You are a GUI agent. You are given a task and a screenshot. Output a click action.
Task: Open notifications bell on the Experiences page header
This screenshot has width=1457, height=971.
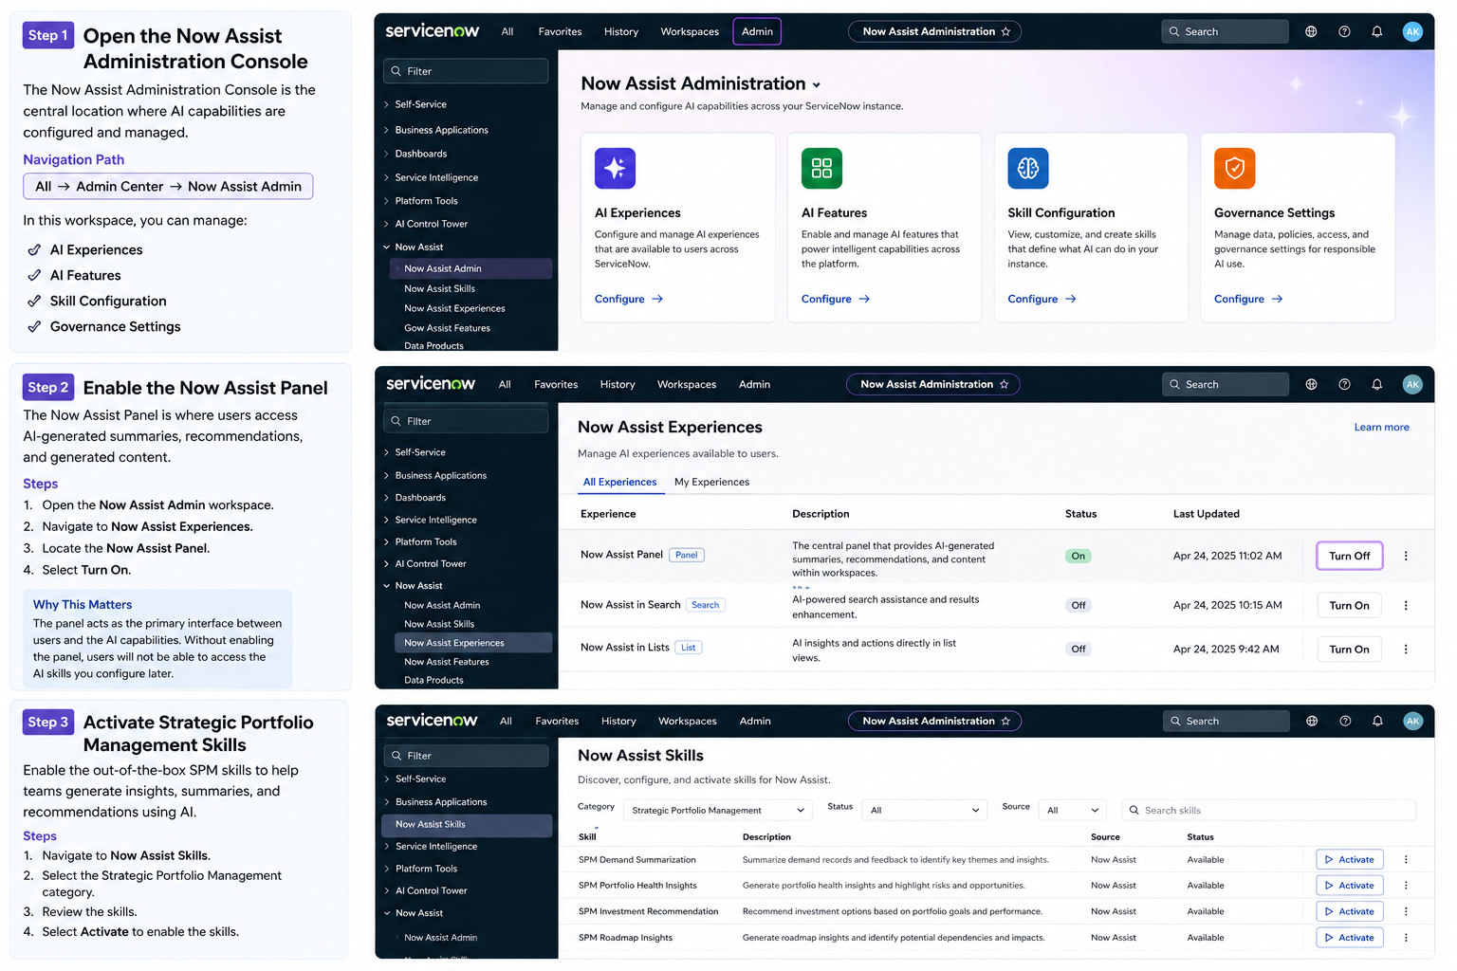[1376, 384]
